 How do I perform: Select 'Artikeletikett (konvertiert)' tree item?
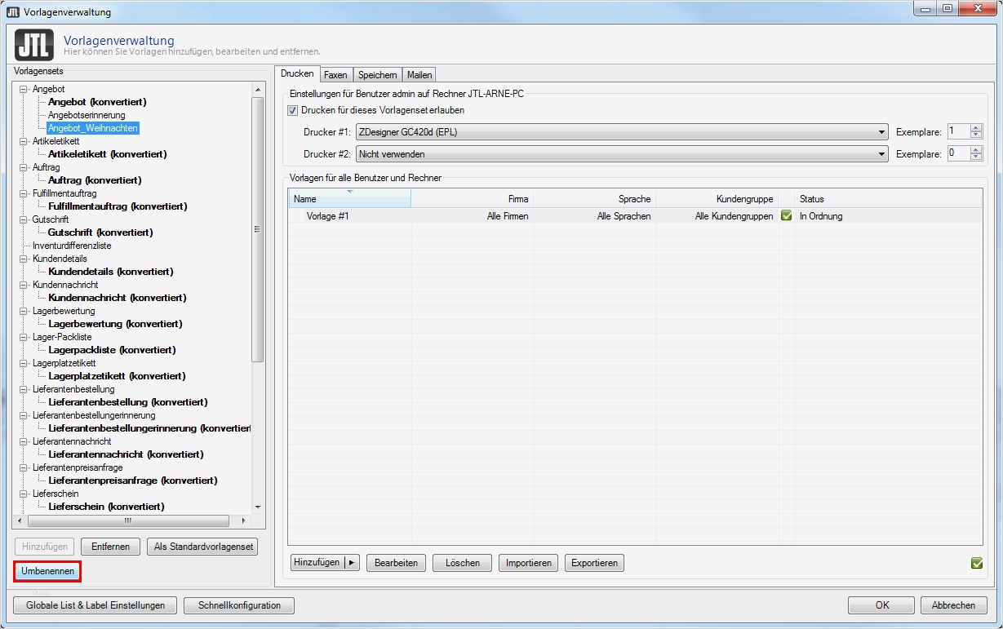coord(108,154)
